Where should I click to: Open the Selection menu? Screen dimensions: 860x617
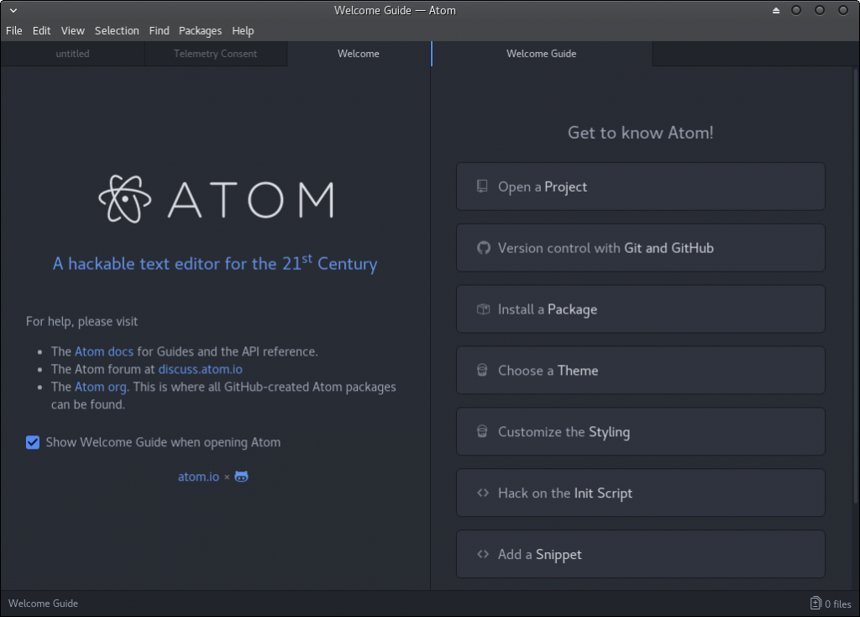point(117,30)
